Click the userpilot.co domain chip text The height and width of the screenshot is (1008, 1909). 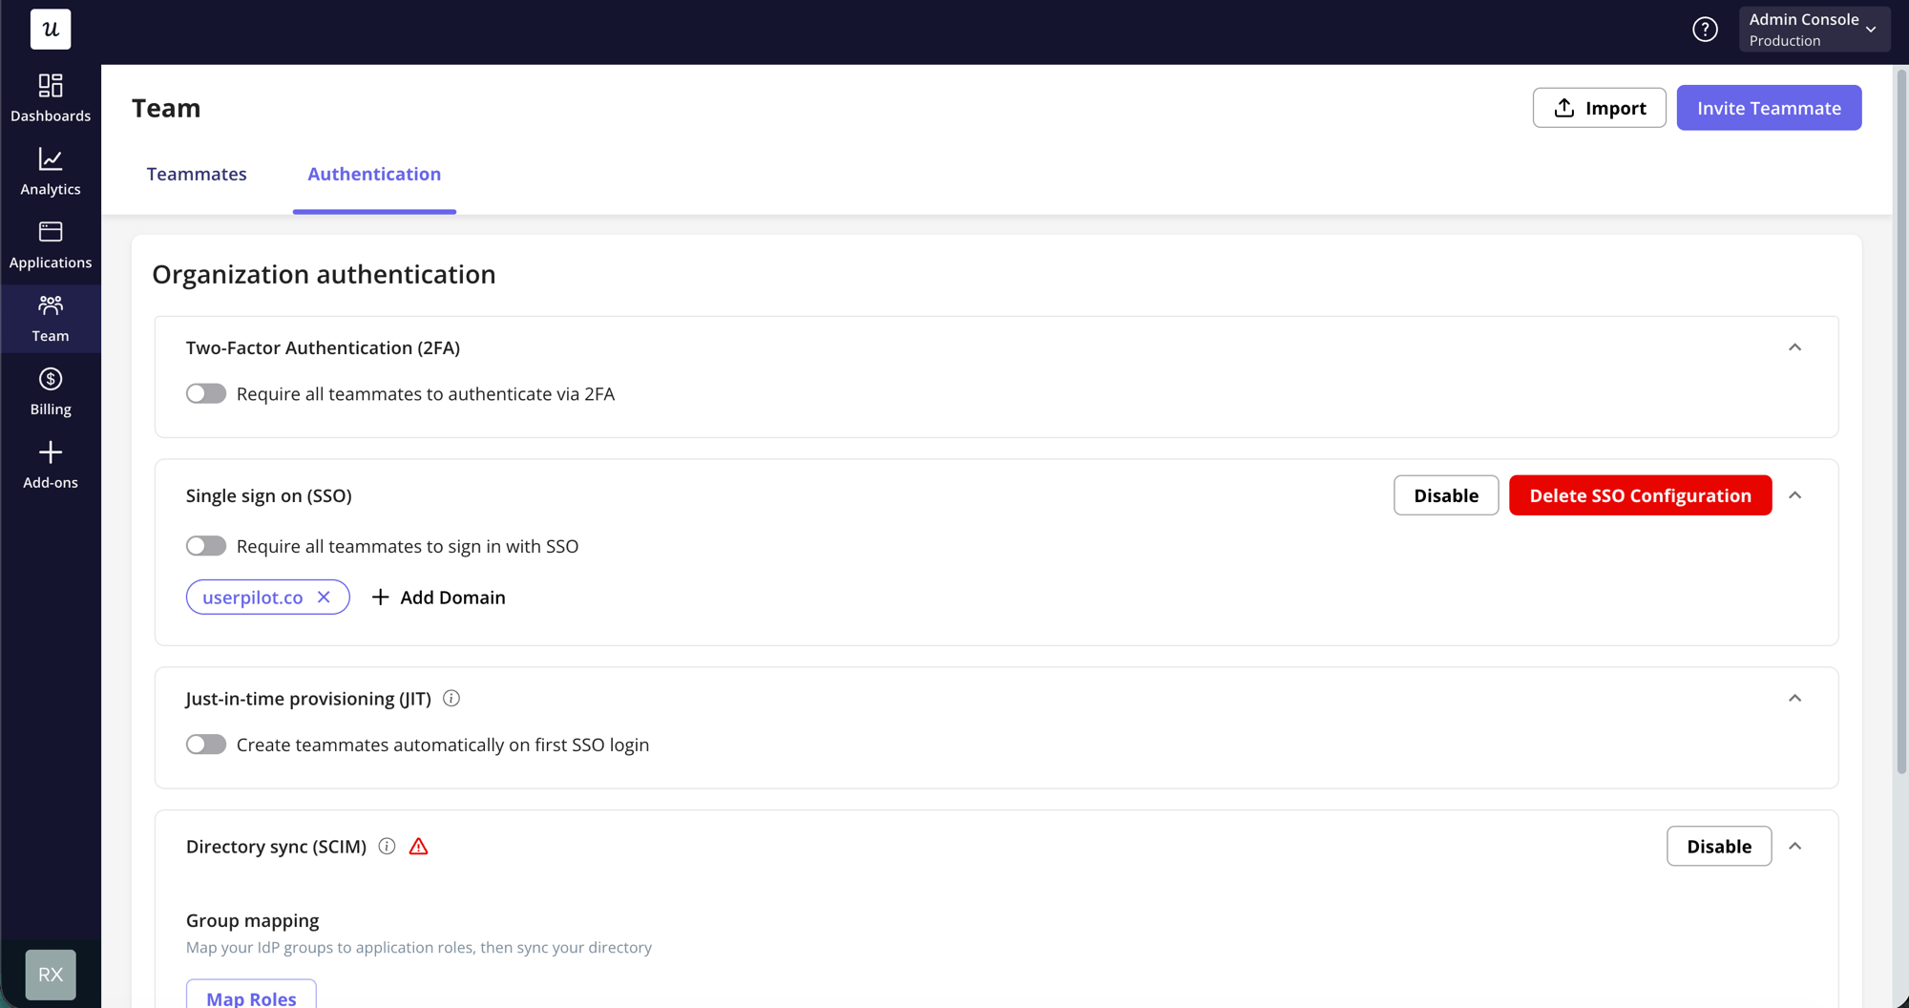pyautogui.click(x=252, y=597)
